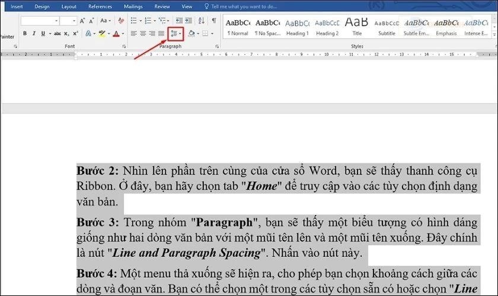Image resolution: width=498 pixels, height=296 pixels.
Task: Apply Heading 1 style
Action: [x=297, y=27]
